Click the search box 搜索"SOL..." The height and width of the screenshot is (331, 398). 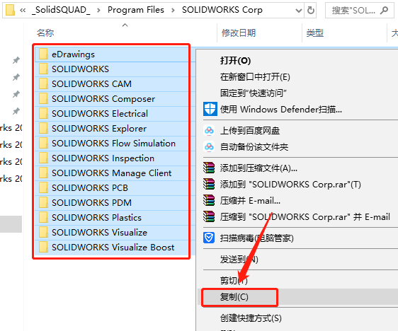pyautogui.click(x=360, y=11)
